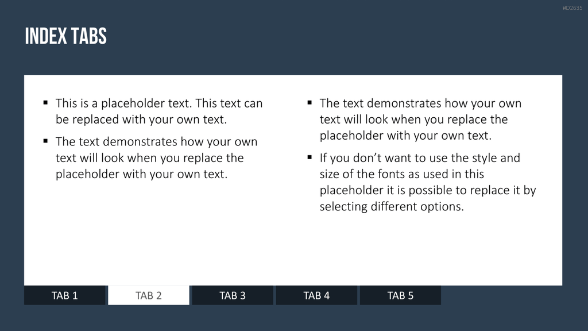Viewport: 588px width, 331px height.
Task: Go to TAB 4
Action: click(x=316, y=295)
